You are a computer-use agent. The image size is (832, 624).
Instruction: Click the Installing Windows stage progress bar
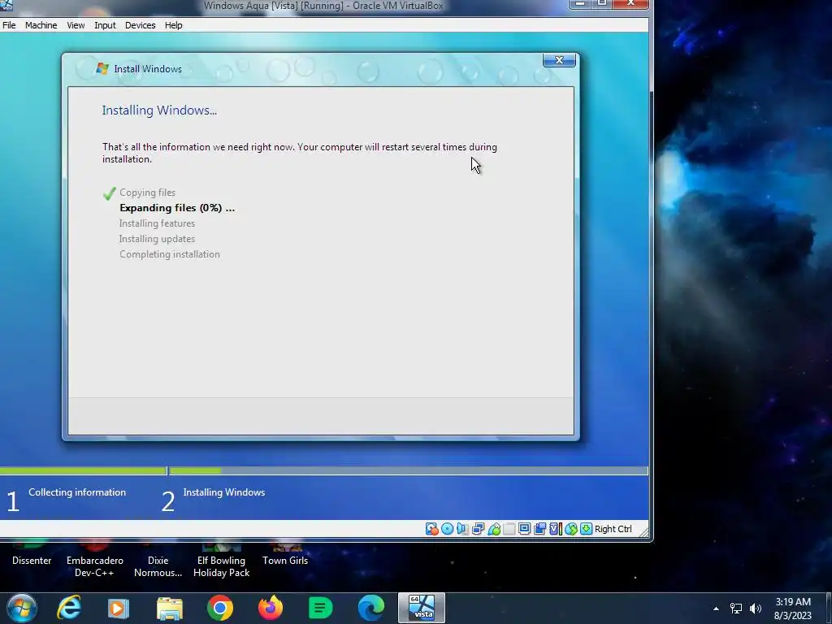point(408,470)
